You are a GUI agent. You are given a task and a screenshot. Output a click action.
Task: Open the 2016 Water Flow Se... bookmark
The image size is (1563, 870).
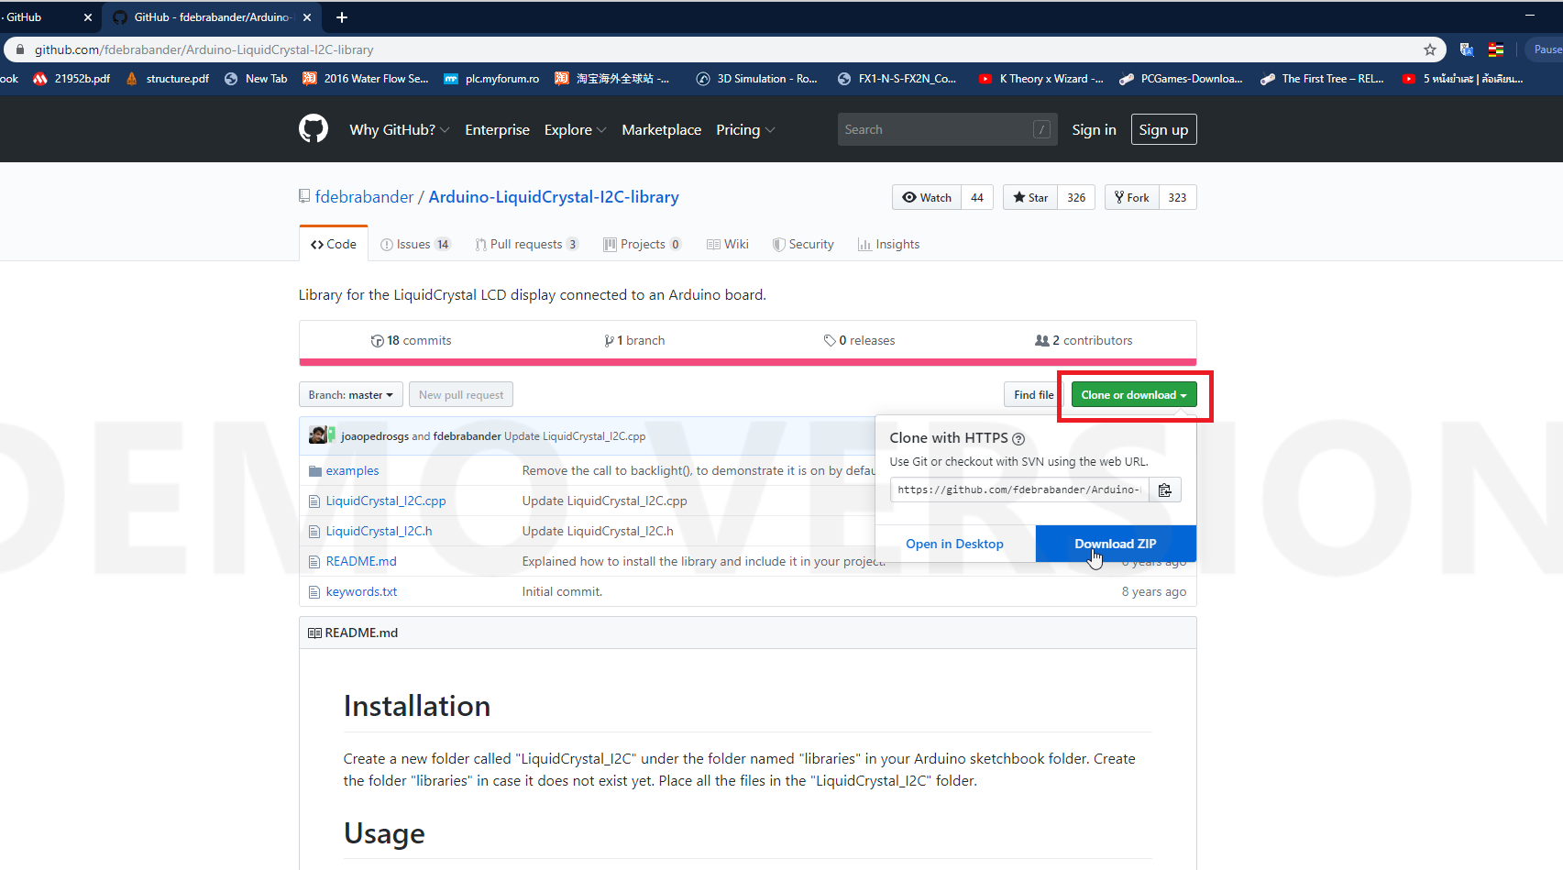coord(366,79)
